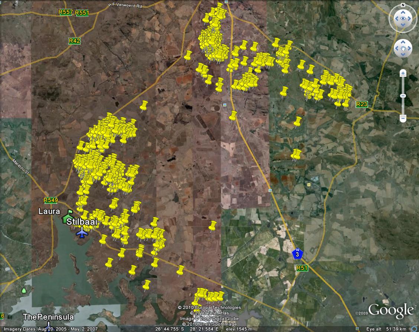This screenshot has width=419, height=332.
Task: Click the zoom slider handle
Action: 403,96
